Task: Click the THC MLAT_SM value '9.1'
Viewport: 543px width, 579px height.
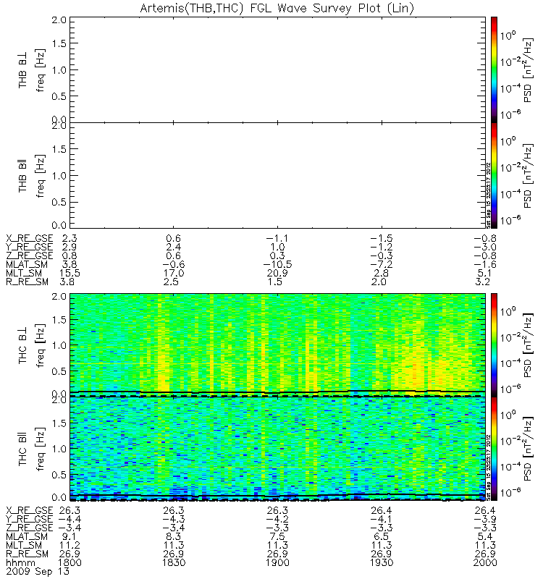Action: tap(70, 536)
